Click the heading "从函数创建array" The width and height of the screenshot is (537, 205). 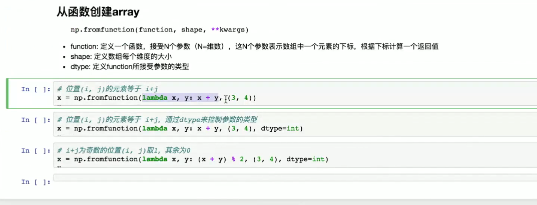[98, 12]
